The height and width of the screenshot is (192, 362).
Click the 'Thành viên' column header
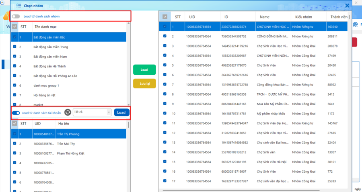(339, 17)
